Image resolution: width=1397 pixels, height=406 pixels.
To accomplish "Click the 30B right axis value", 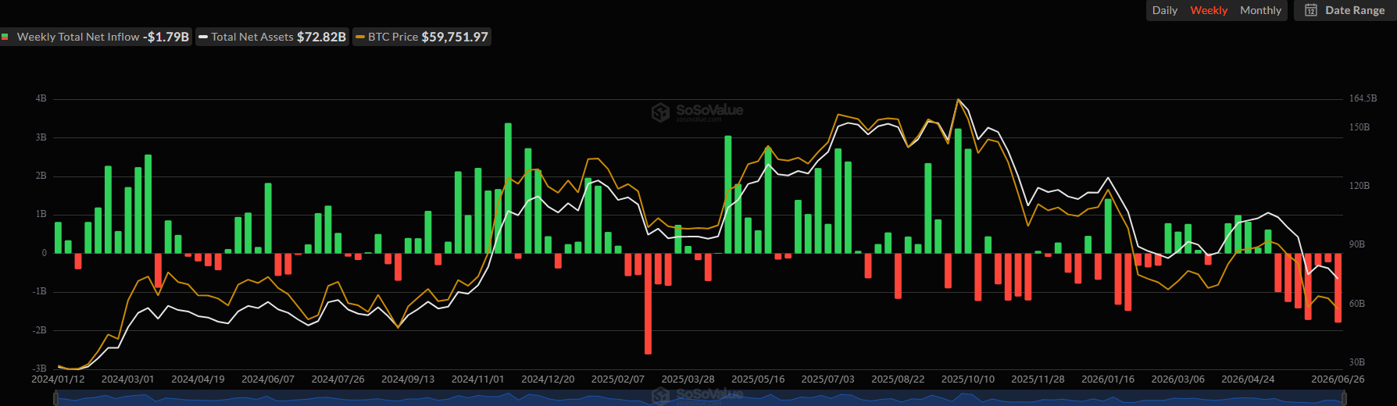I will tap(1357, 362).
